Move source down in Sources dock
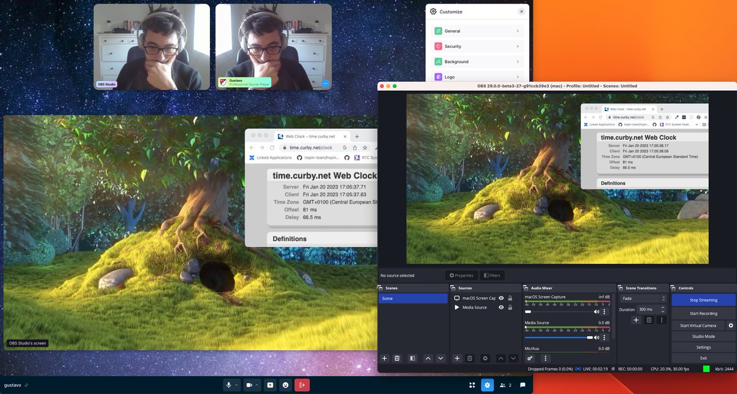 click(x=513, y=358)
